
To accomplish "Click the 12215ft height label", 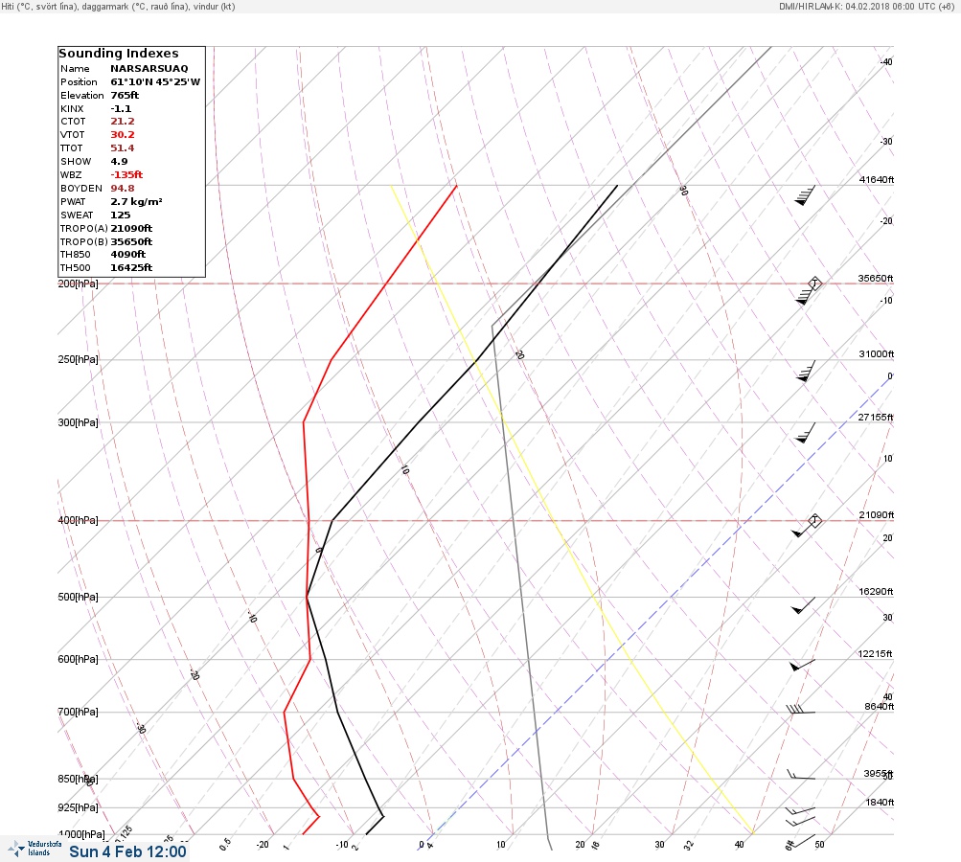I will (875, 654).
